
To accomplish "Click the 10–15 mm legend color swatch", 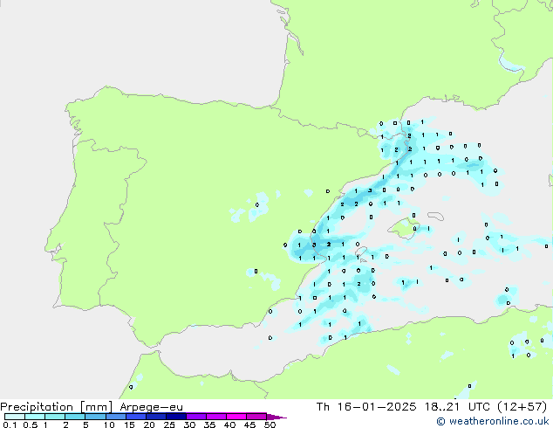I will [115, 417].
